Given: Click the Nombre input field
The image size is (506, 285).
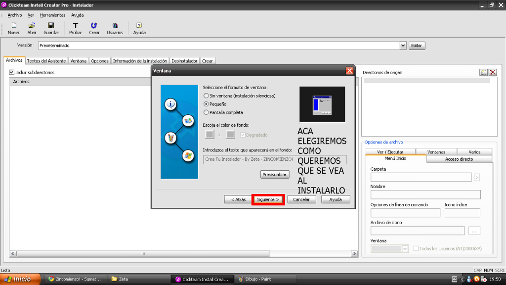Looking at the screenshot, I should (425, 194).
